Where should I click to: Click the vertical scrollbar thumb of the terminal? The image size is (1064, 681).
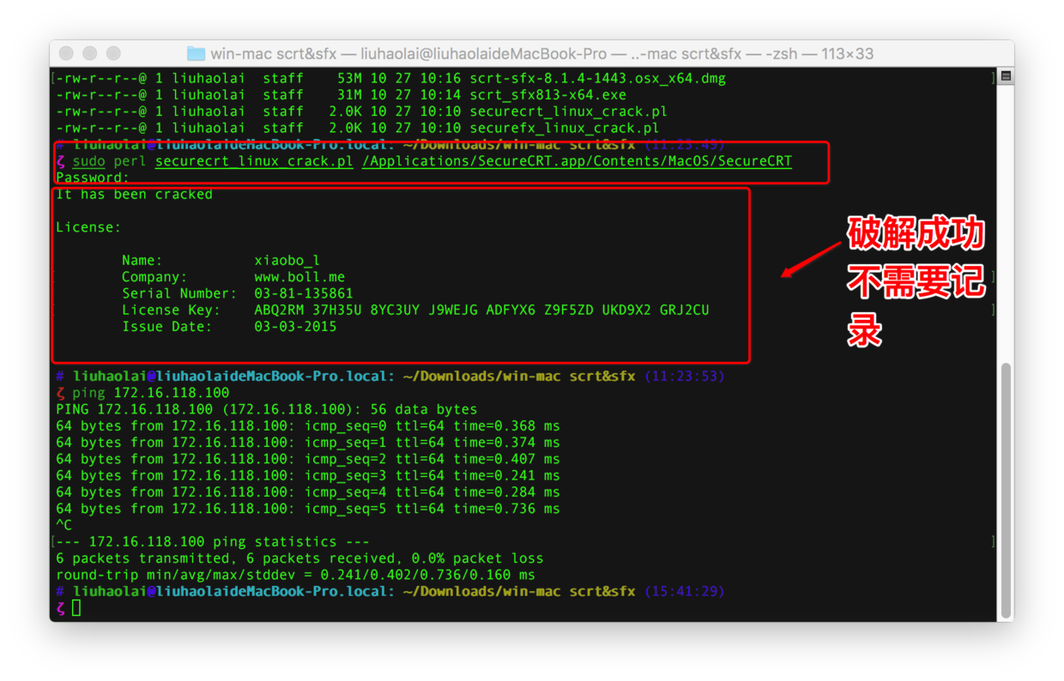[1007, 489]
